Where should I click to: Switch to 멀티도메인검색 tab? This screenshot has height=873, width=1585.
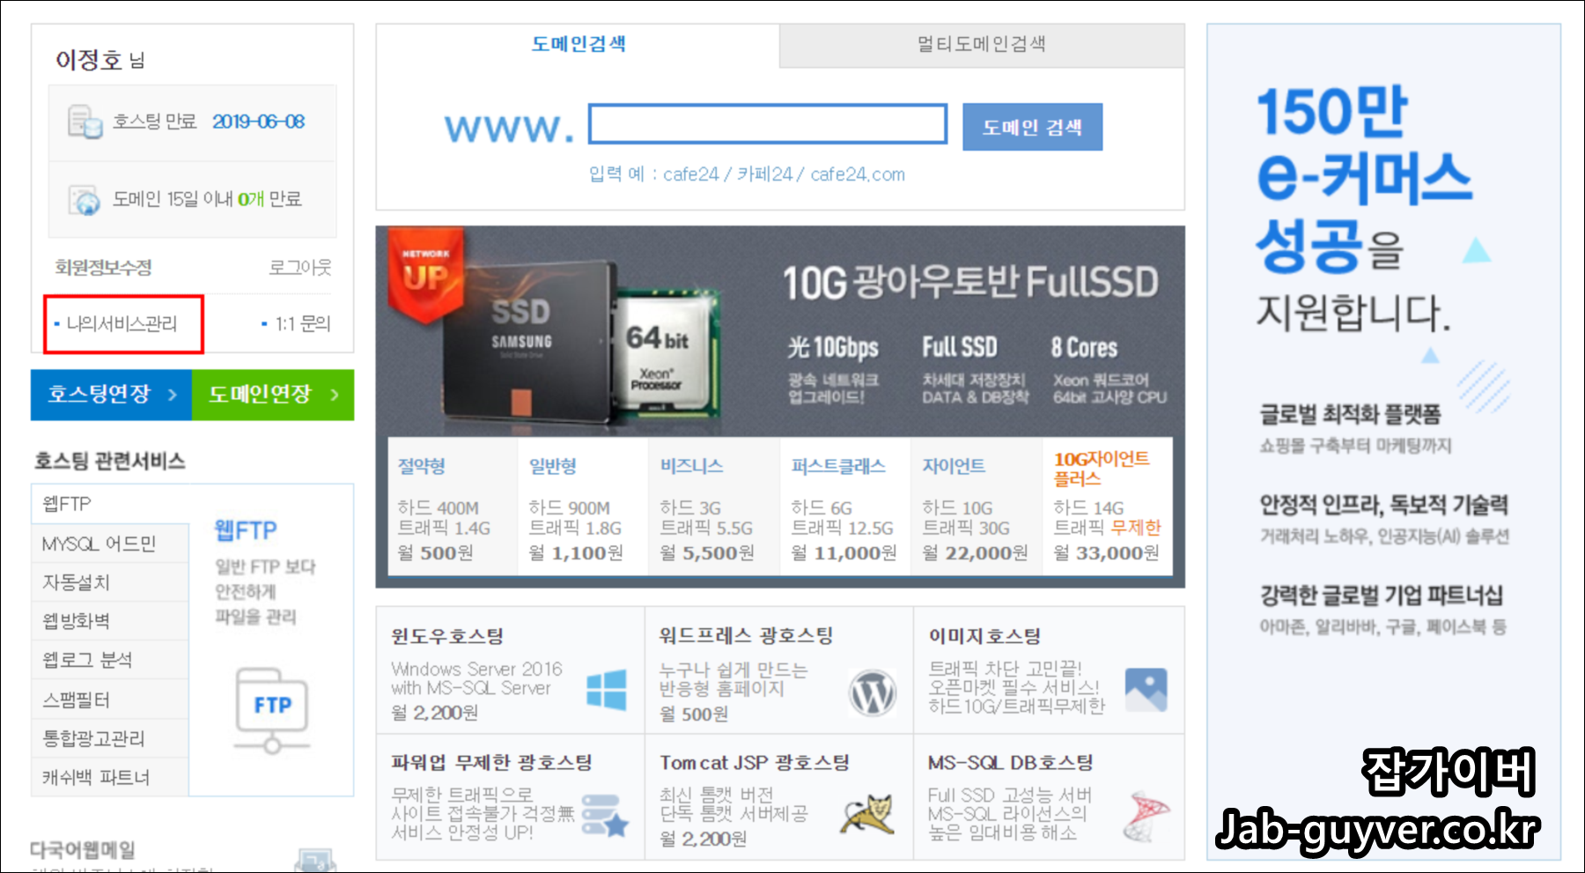click(981, 44)
